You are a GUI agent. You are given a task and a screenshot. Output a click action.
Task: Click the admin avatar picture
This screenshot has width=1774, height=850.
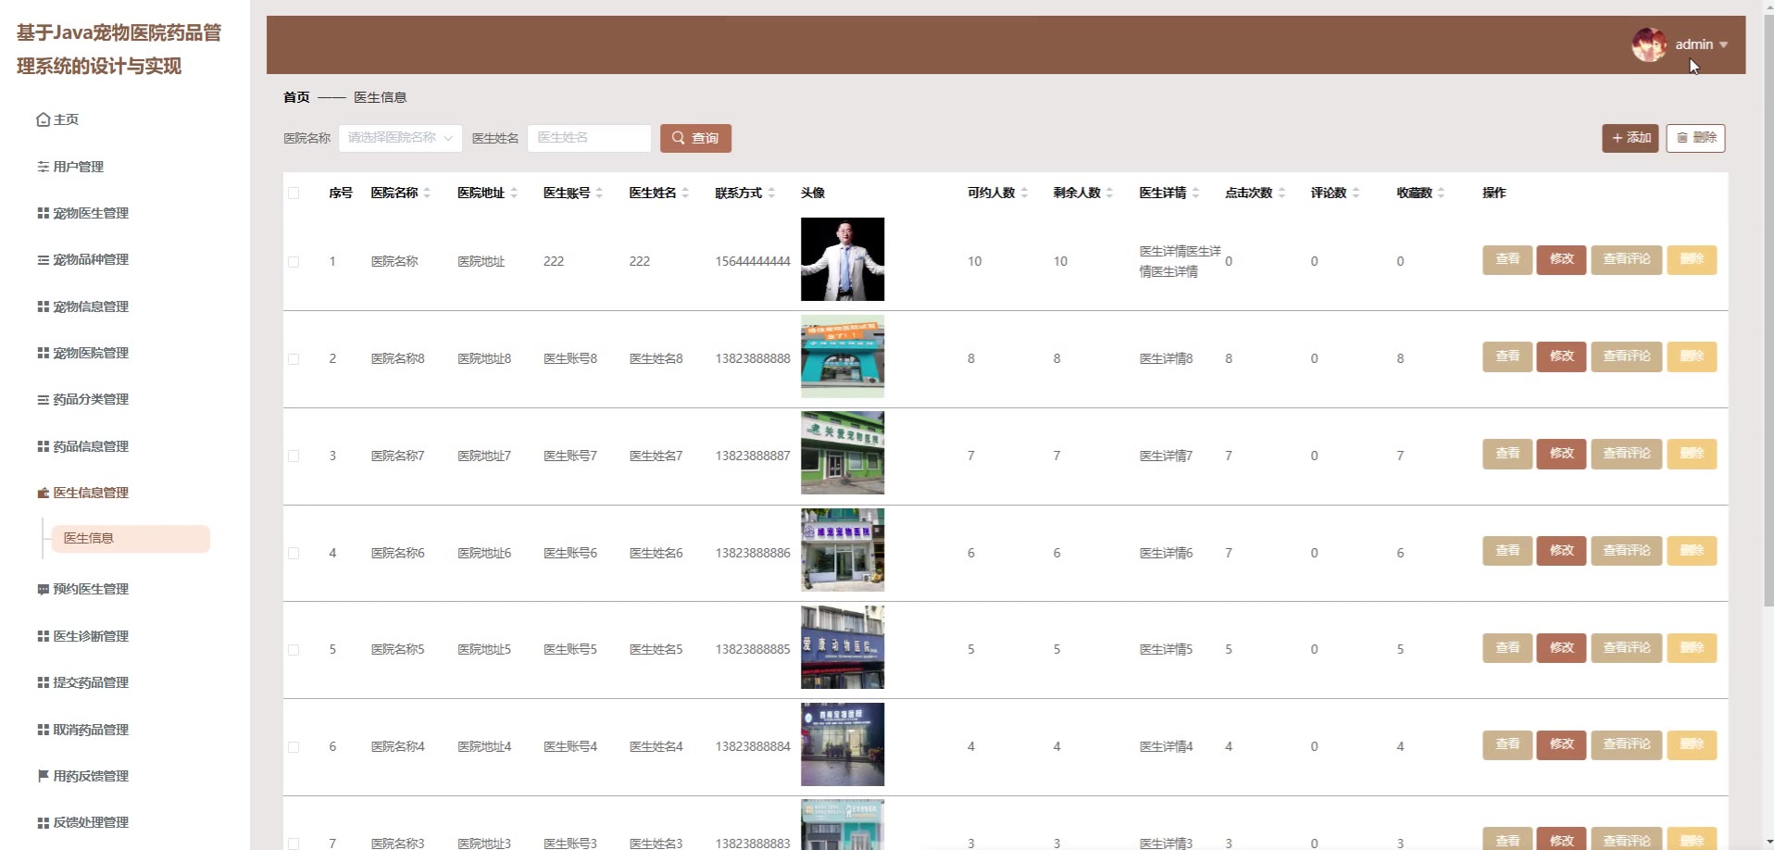(1648, 44)
